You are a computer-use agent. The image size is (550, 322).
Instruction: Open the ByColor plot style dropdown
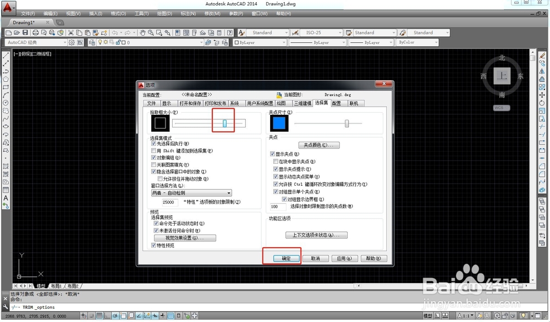417,42
